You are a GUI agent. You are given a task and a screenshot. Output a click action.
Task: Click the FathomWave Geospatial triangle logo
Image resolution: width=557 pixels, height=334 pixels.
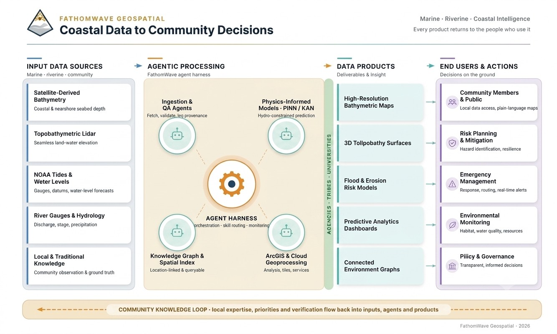[x=41, y=23]
